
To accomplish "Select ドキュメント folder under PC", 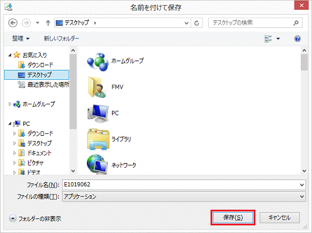I will 40,153.
